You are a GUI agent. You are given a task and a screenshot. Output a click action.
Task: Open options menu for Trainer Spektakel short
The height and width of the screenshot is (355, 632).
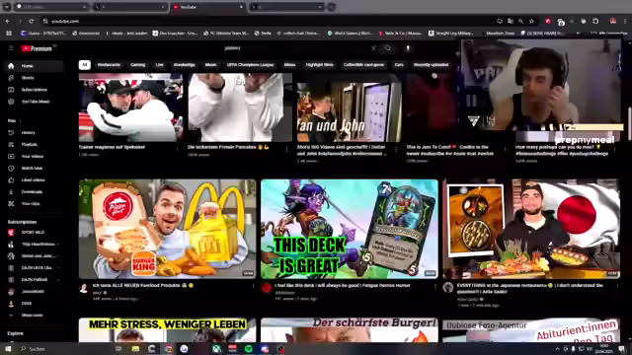coord(178,149)
